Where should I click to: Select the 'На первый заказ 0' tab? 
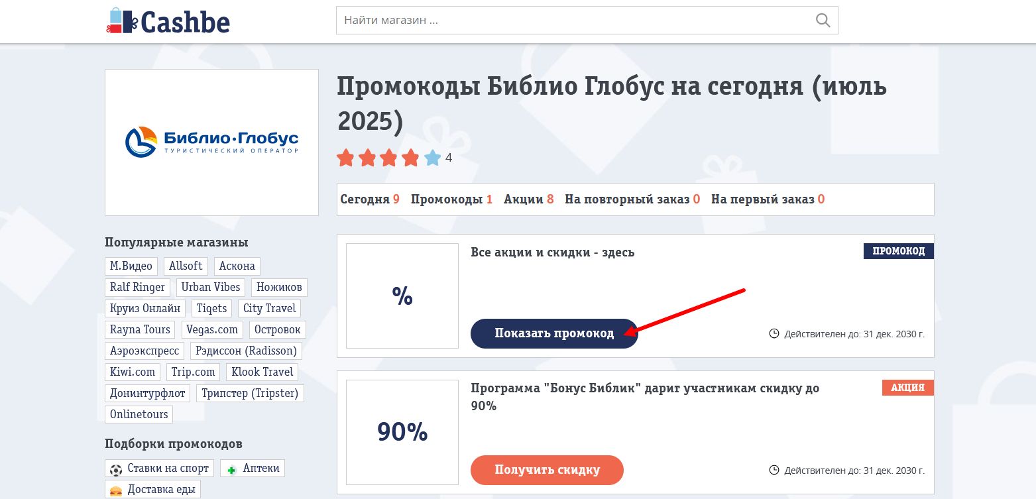(768, 199)
